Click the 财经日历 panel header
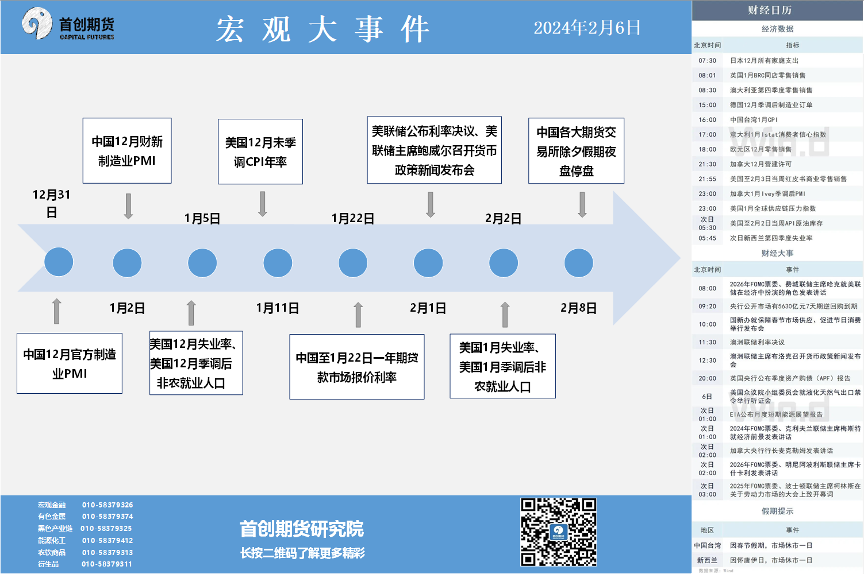 click(x=777, y=10)
